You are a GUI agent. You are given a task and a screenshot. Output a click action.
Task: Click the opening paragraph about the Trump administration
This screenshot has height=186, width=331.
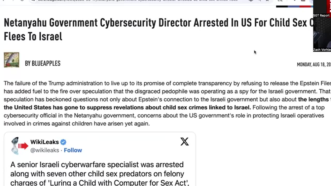coord(167,103)
